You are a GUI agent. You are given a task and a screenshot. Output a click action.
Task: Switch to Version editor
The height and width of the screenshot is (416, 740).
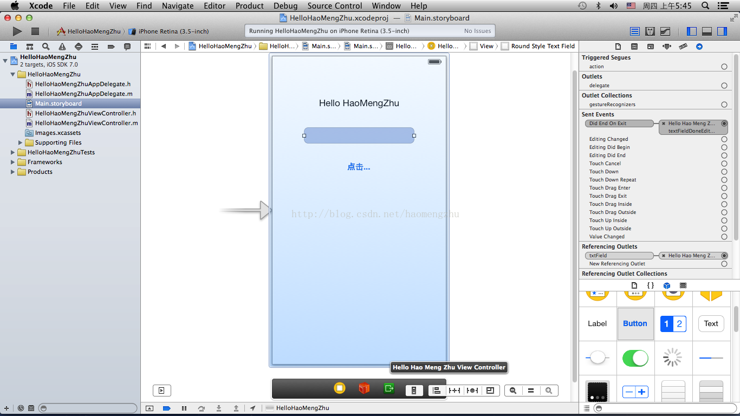pyautogui.click(x=665, y=31)
